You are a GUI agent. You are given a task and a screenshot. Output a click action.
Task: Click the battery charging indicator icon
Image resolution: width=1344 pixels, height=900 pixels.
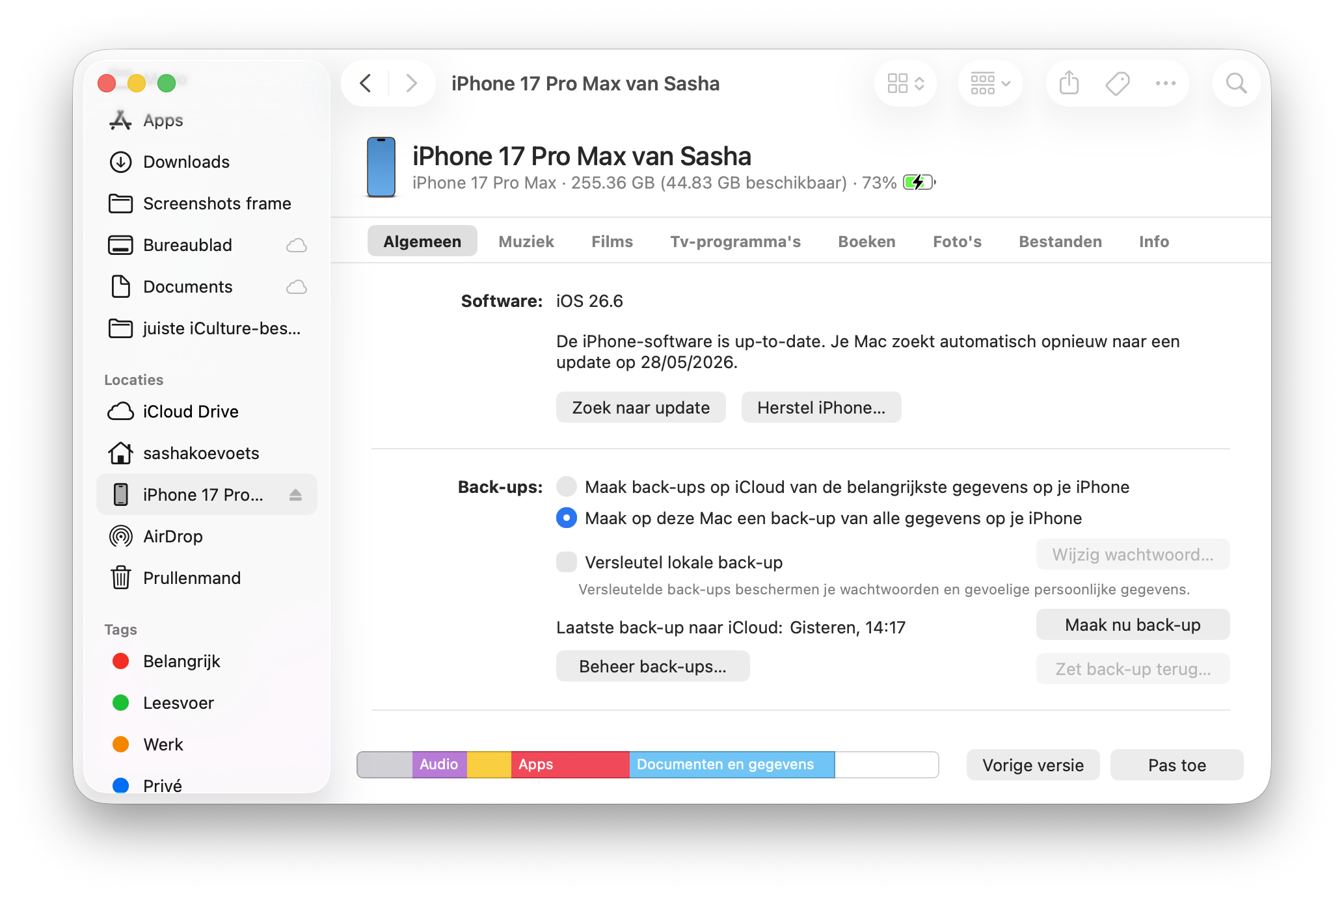point(919,183)
